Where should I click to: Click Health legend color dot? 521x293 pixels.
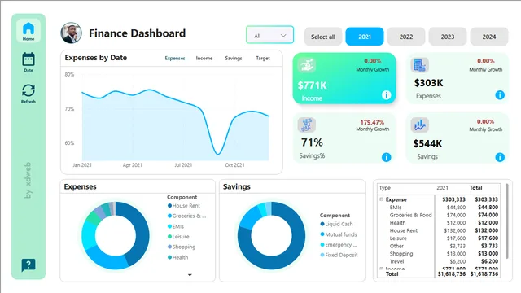170,257
